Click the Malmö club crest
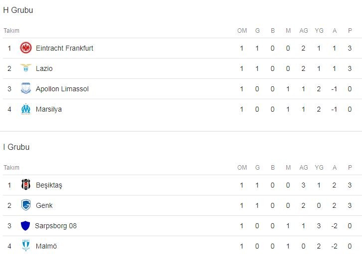The height and width of the screenshot is (255, 362). point(26,246)
